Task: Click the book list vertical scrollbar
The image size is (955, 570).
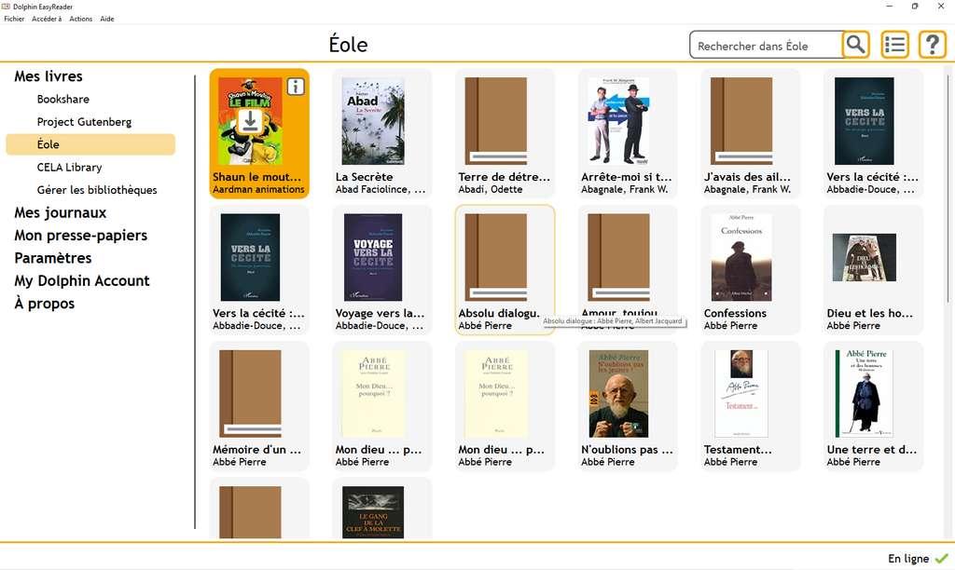Action: click(948, 188)
